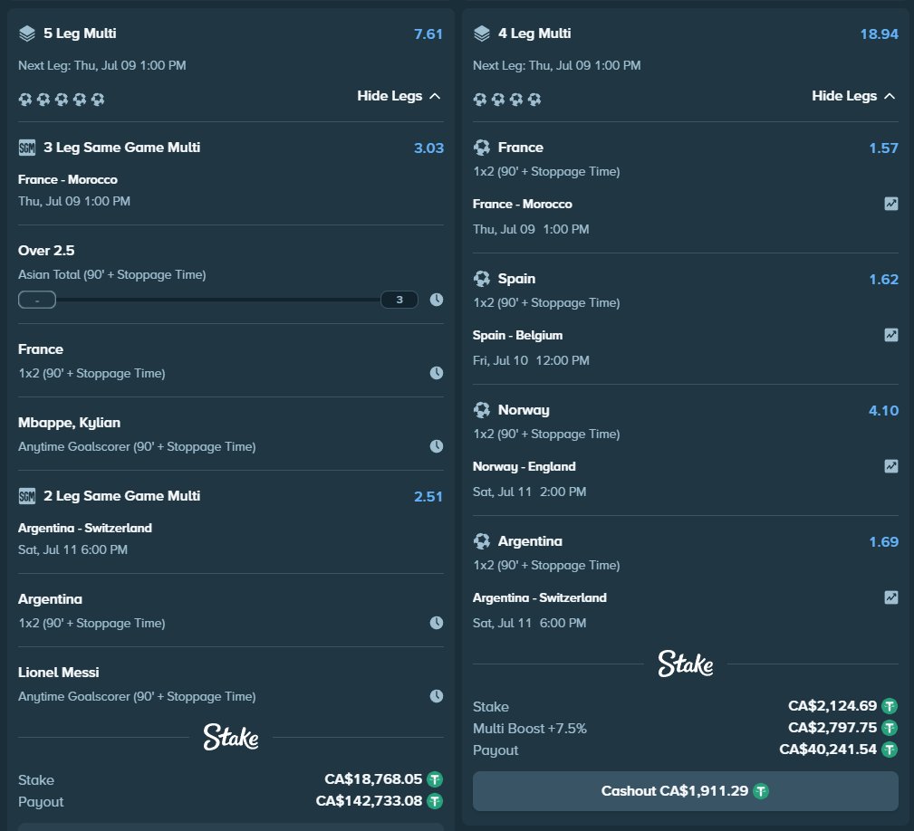Click the CA$142,733.08 payout amount
Viewport: 914px width, 831px height.
point(369,801)
